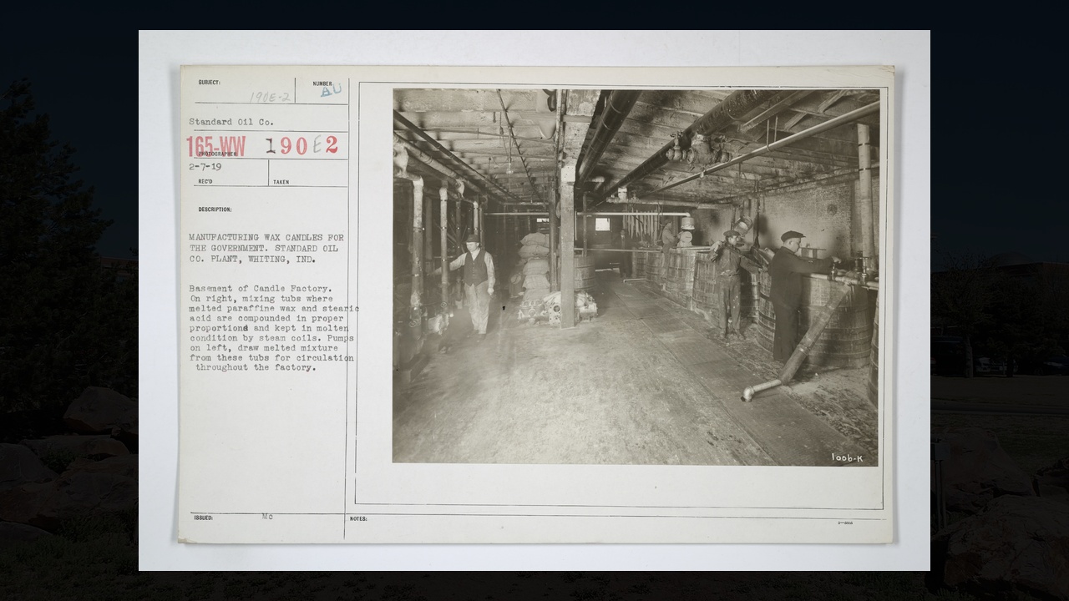Click the red 165-WW stamp on the card
The height and width of the screenshot is (601, 1069).
click(216, 147)
